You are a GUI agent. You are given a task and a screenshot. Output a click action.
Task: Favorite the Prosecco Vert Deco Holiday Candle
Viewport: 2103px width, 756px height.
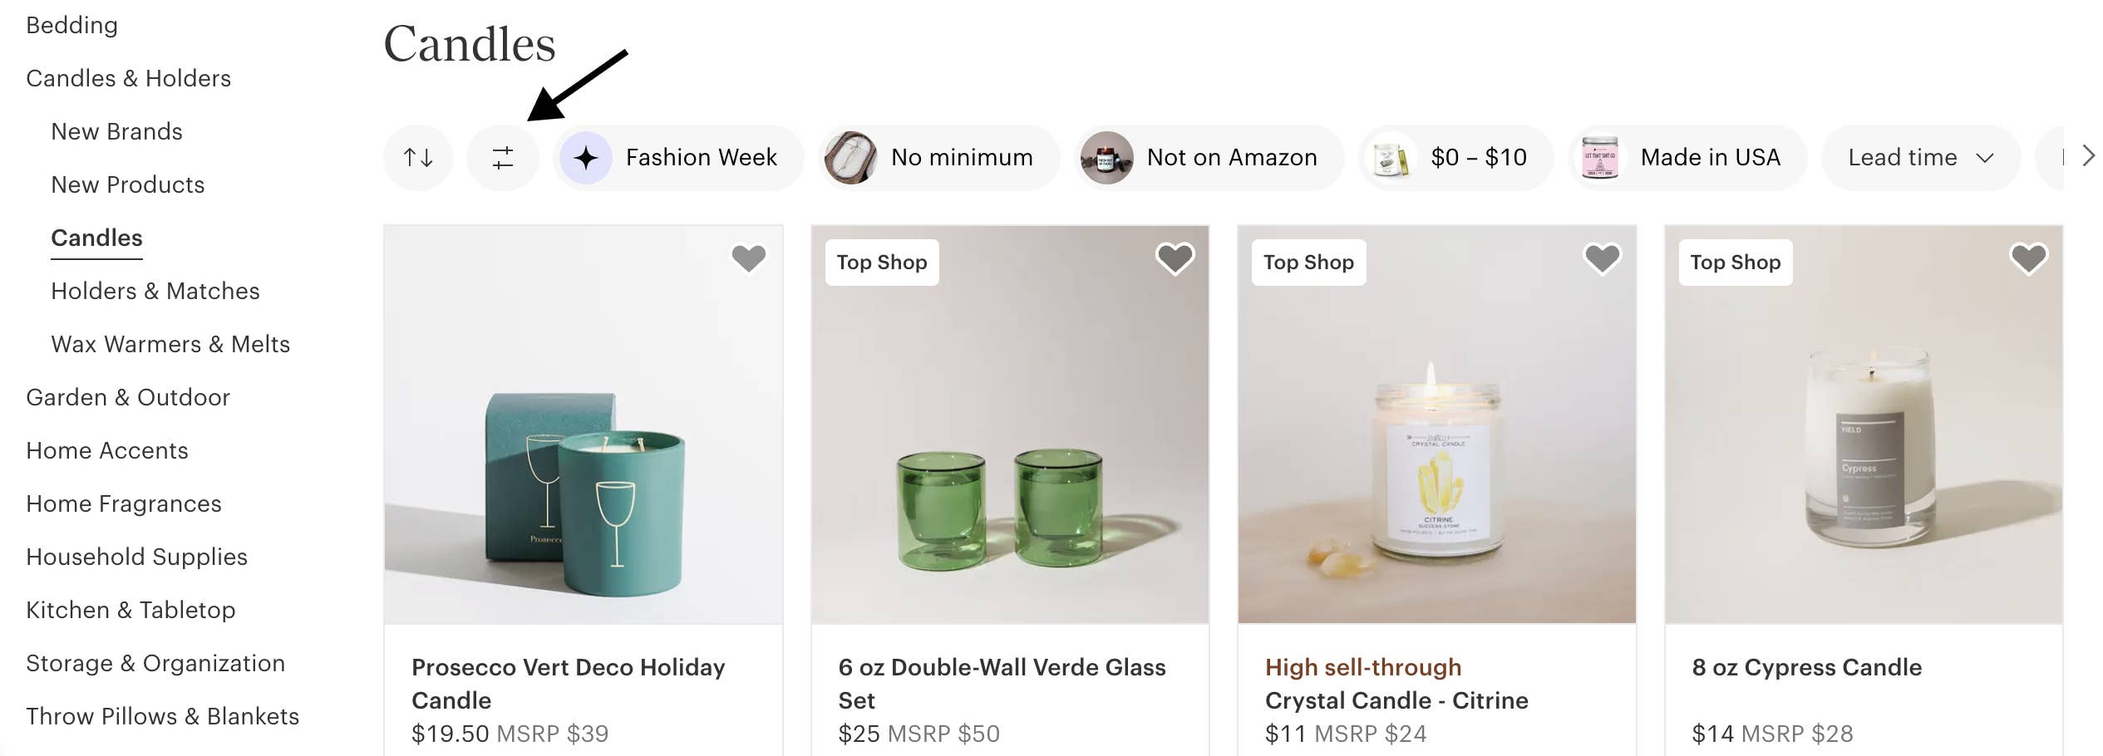coord(748,258)
